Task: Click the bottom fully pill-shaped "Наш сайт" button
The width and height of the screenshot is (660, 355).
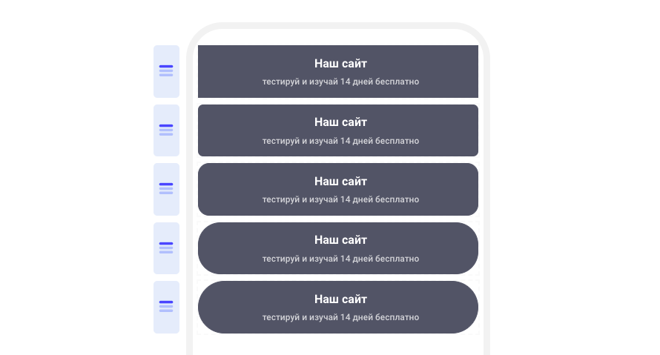Action: 338,307
